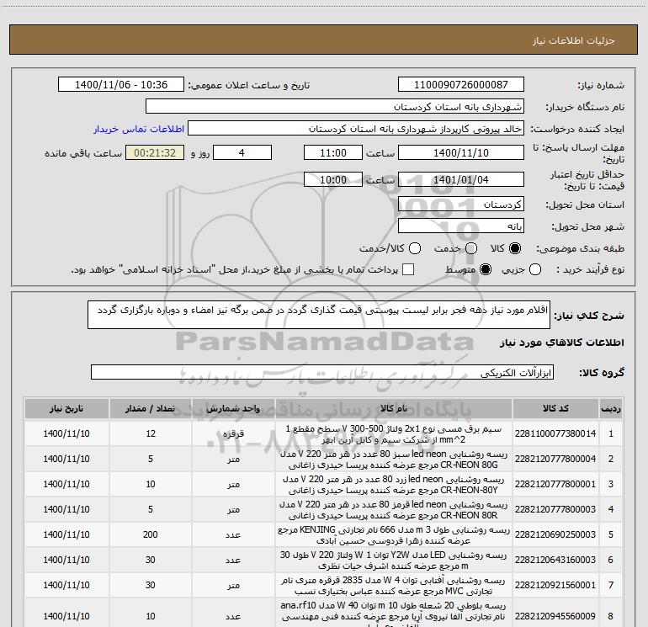The image size is (648, 627).
Task: Click product code 2282120690250003
Action: 555,534
